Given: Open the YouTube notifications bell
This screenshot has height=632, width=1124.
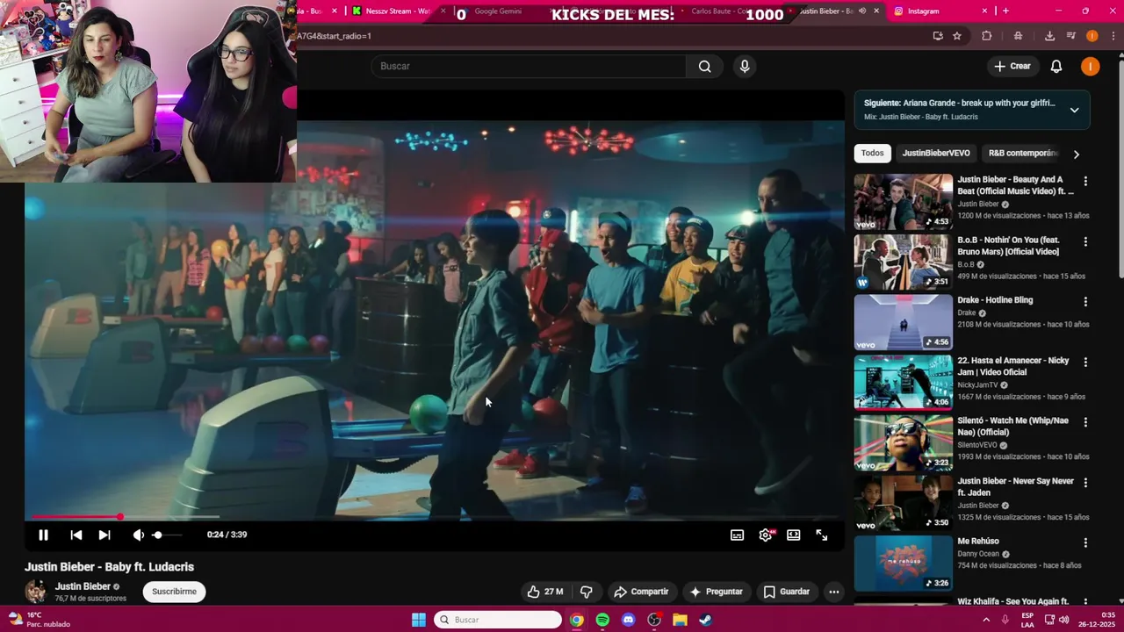Looking at the screenshot, I should (x=1056, y=66).
